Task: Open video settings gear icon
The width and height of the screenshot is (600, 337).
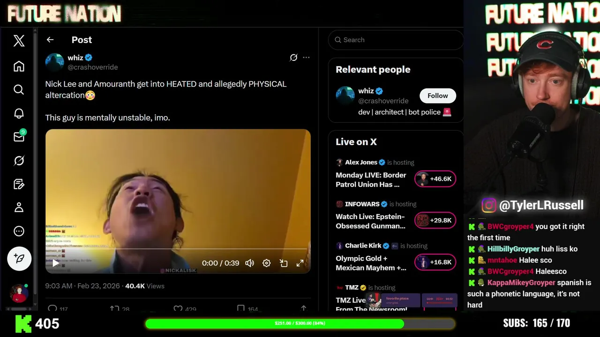Action: tap(266, 263)
